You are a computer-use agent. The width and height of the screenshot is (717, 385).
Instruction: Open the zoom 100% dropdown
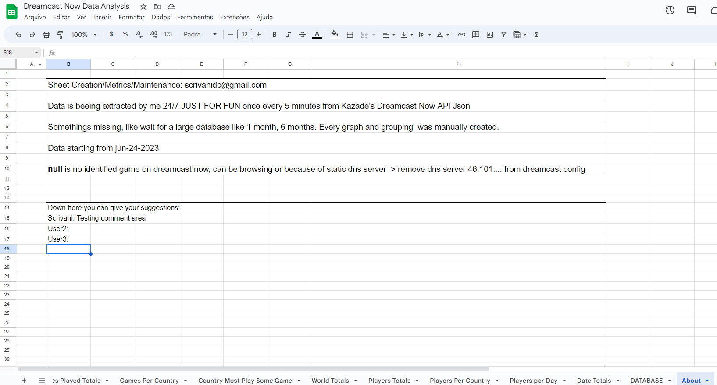pos(84,35)
